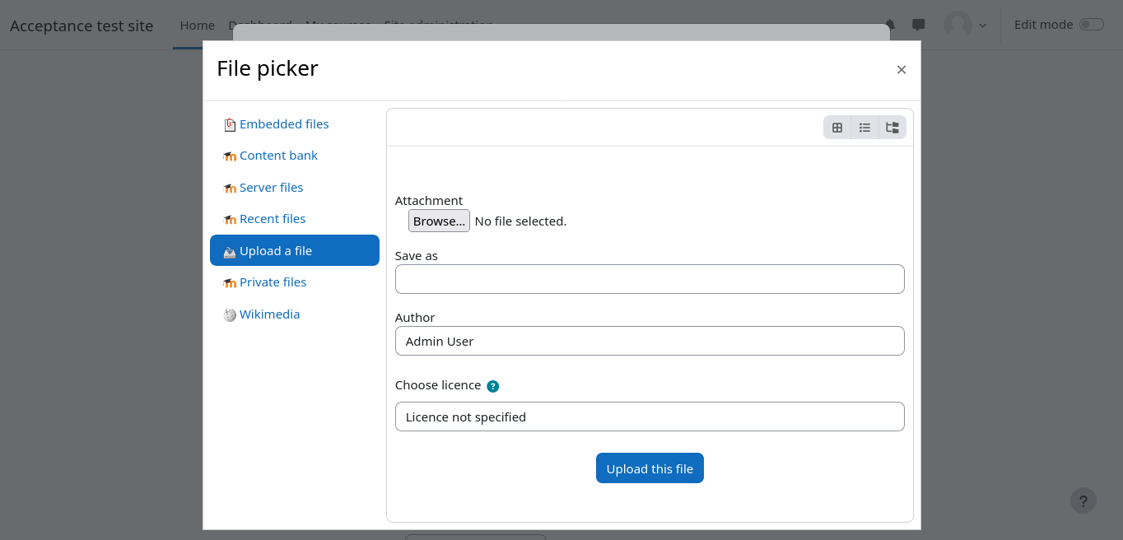Focus the Save as text field
Image resolution: width=1123 pixels, height=540 pixels.
[x=650, y=279]
